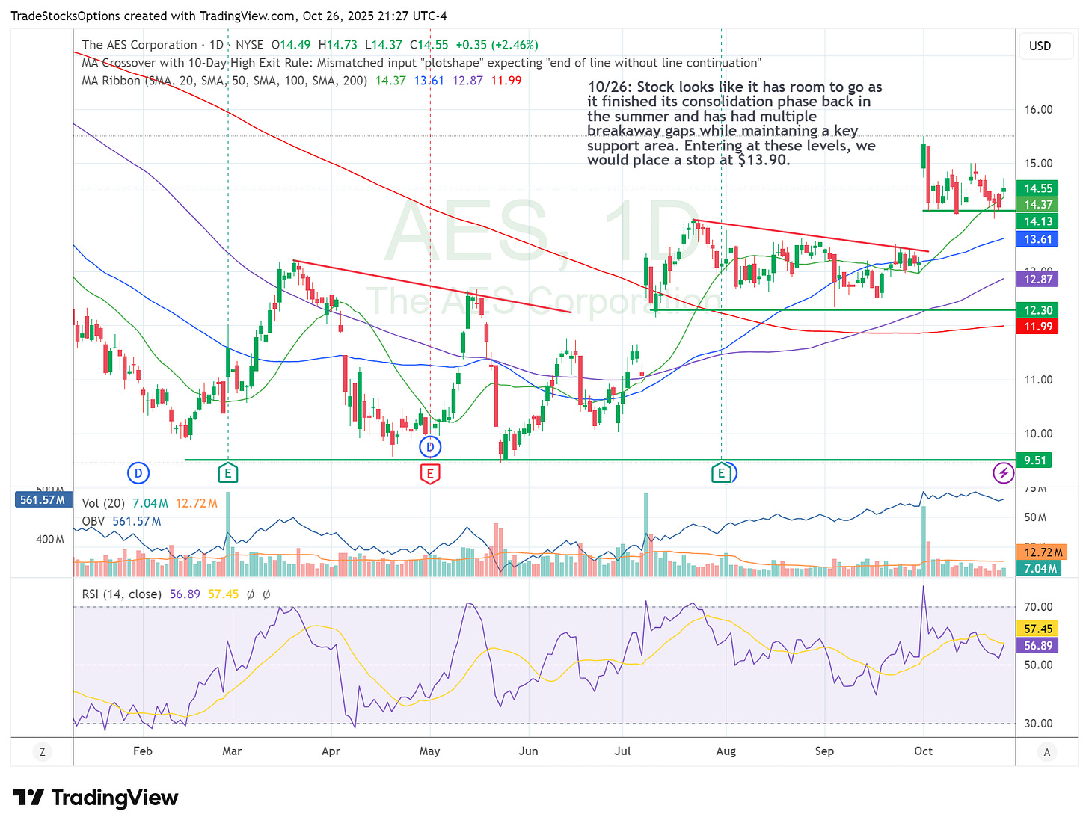Click the 10.00 price axis label
The height and width of the screenshot is (829, 1089).
click(x=1038, y=433)
